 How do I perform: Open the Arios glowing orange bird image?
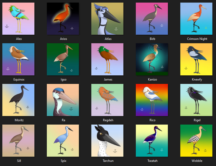point(63,19)
